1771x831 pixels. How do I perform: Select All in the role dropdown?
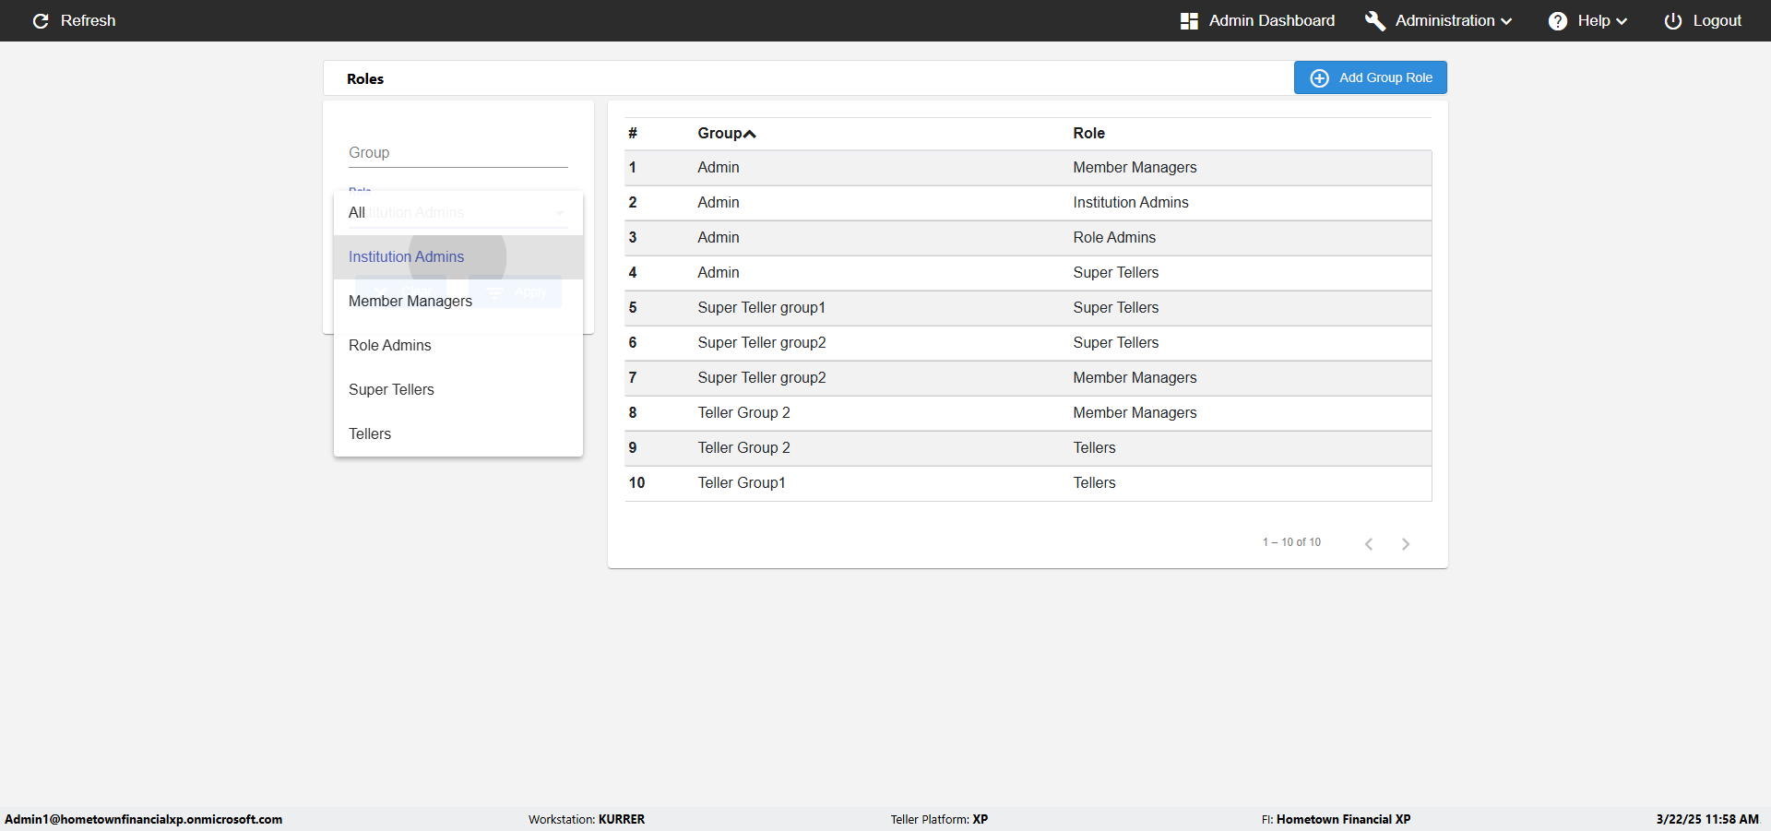point(458,212)
